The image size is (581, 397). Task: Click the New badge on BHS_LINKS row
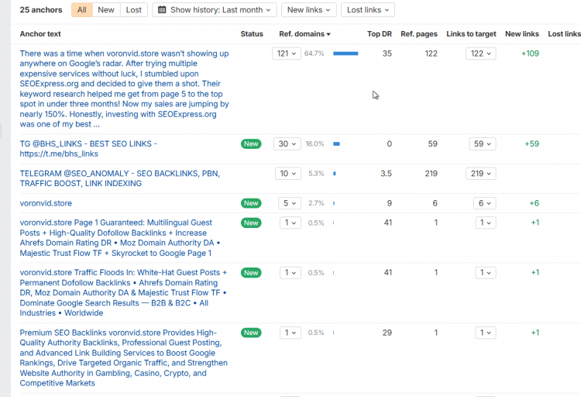(x=251, y=144)
